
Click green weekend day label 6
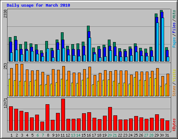click(38, 135)
